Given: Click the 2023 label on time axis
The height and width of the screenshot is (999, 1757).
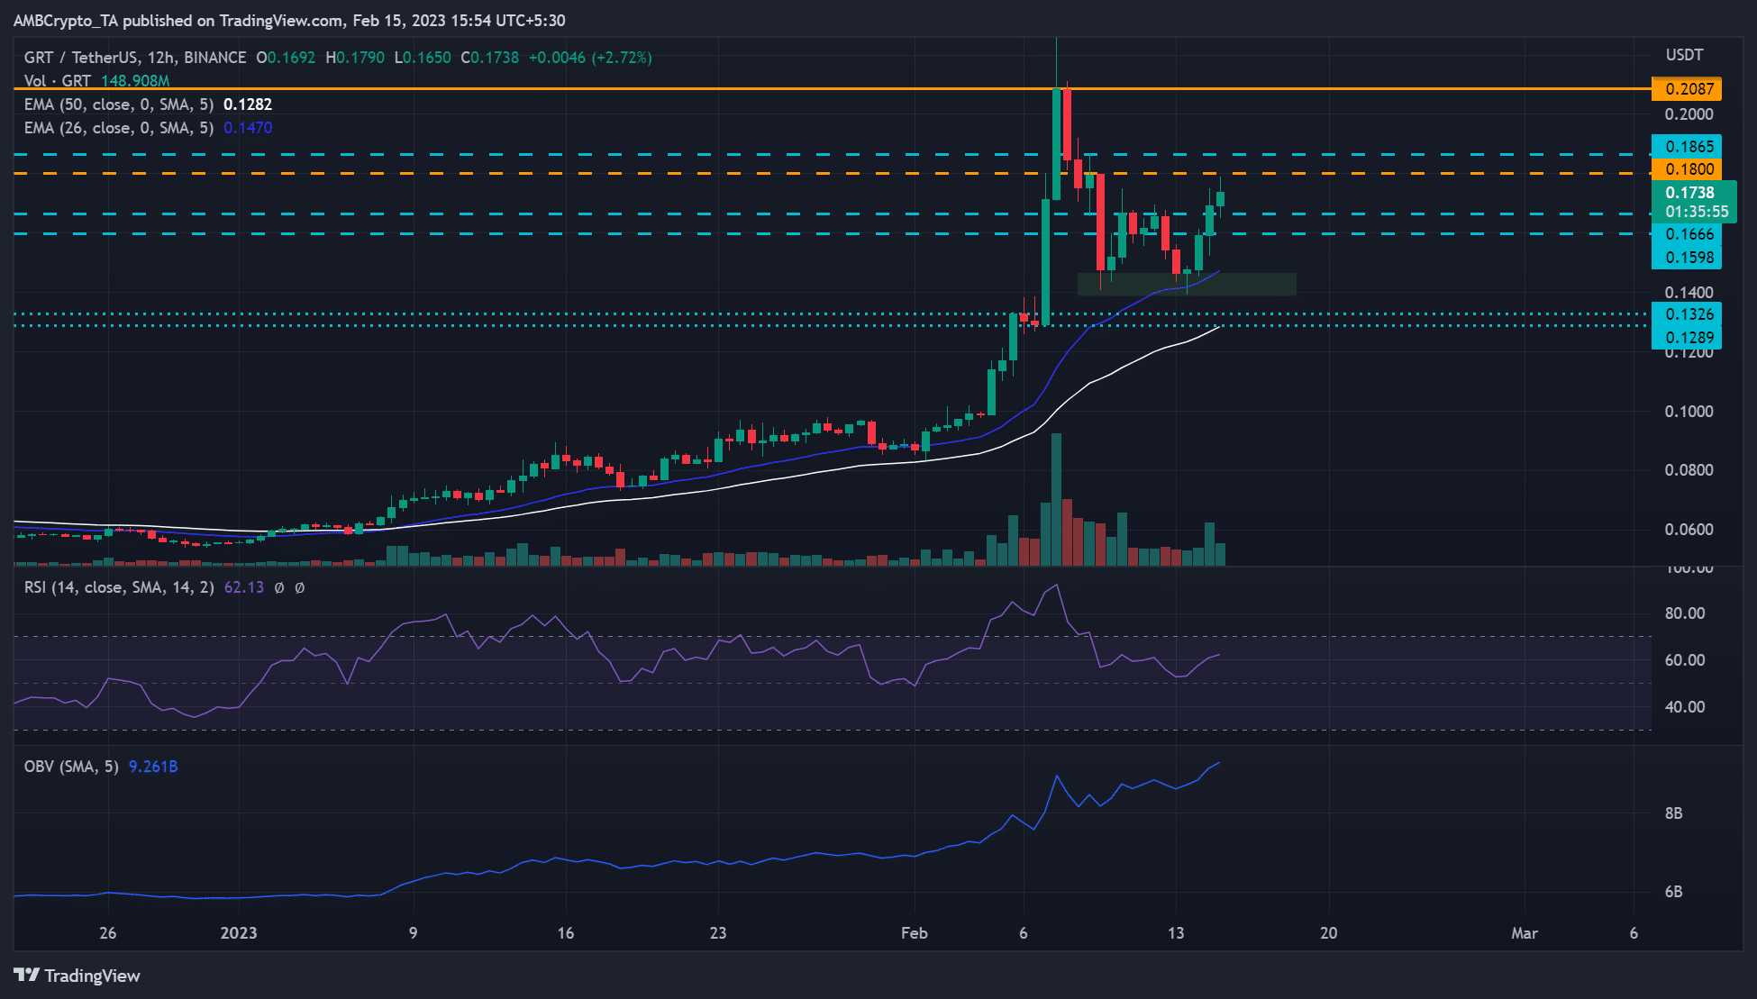Looking at the screenshot, I should 239,933.
